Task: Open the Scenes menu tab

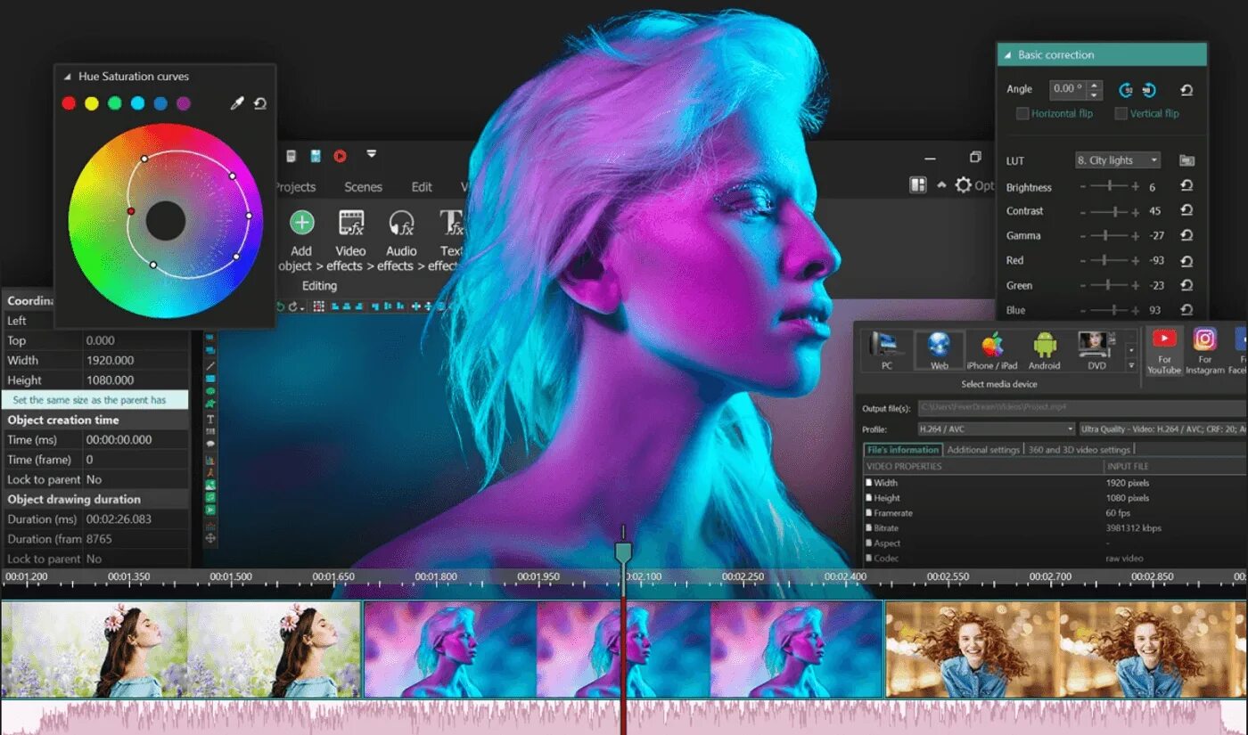Action: coord(363,187)
